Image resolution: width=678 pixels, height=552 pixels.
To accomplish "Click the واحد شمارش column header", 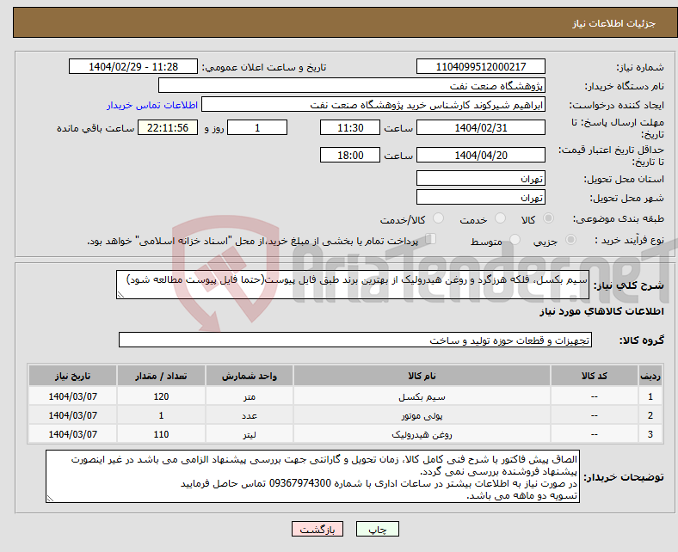I will pos(250,376).
